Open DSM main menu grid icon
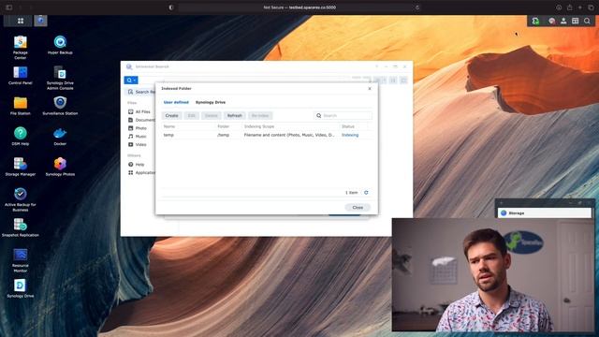 pos(21,21)
